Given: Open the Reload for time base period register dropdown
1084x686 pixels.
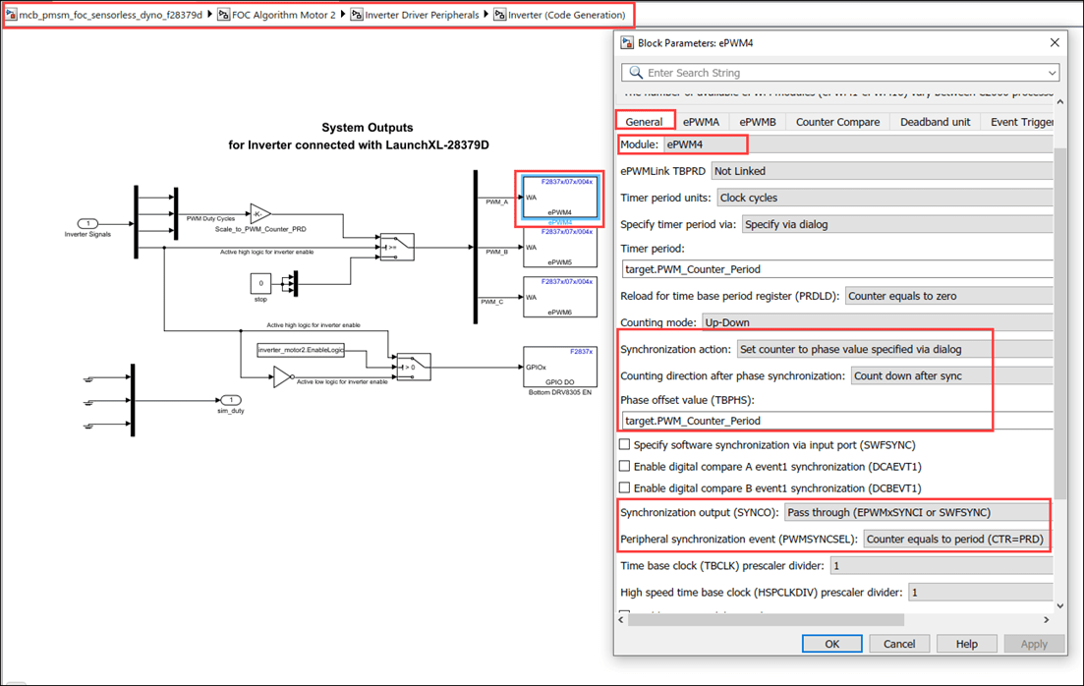Looking at the screenshot, I should (x=949, y=296).
